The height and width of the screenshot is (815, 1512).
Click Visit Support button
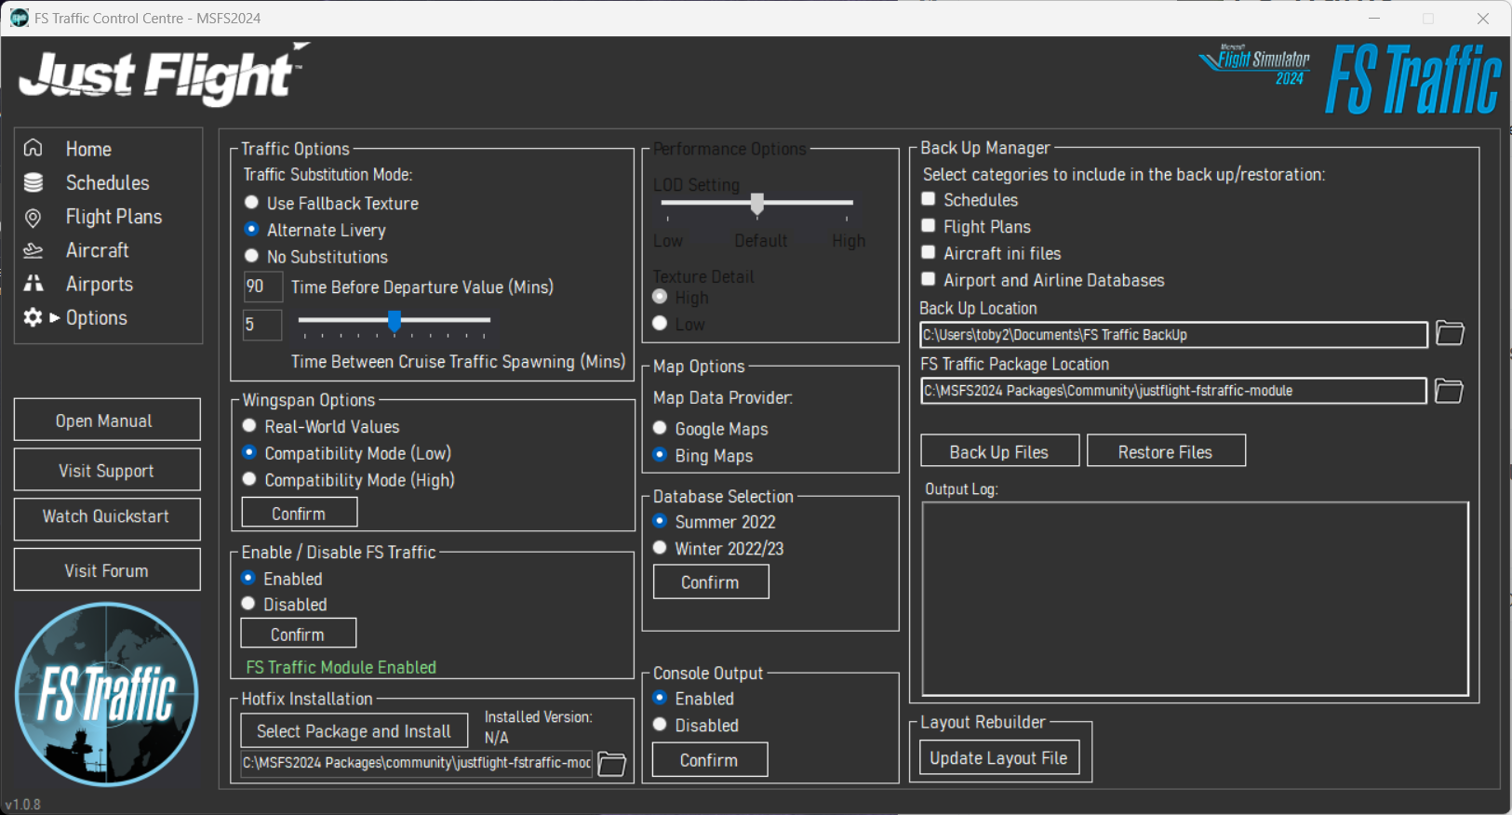pos(107,471)
